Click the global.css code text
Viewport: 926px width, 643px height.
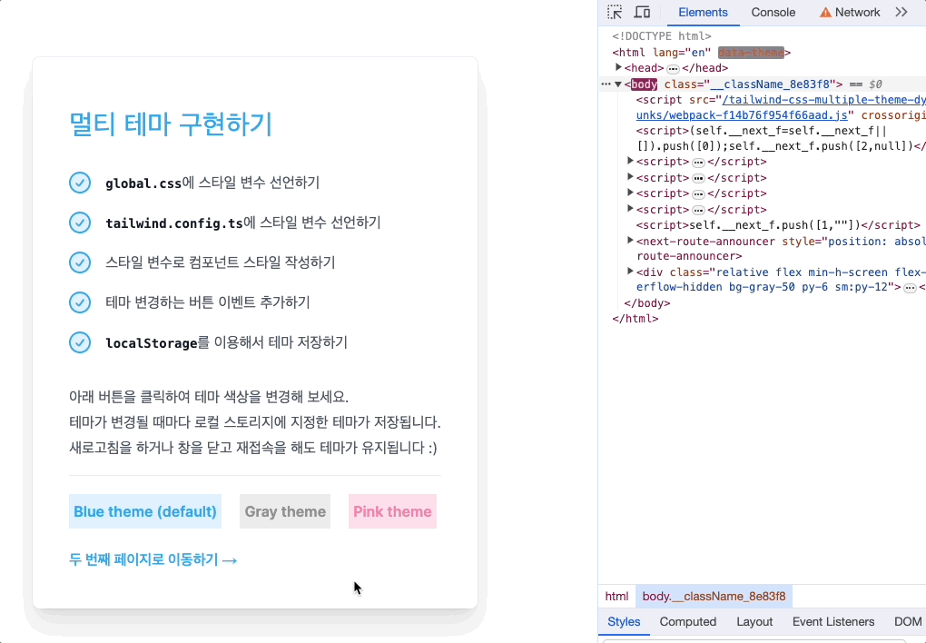tap(143, 183)
